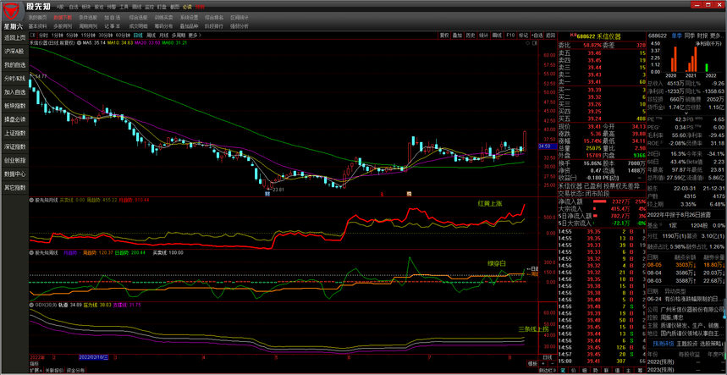
Task: Click 标记 chart button
Action: [x=524, y=36]
